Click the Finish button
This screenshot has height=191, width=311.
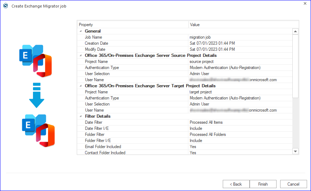[263, 184]
